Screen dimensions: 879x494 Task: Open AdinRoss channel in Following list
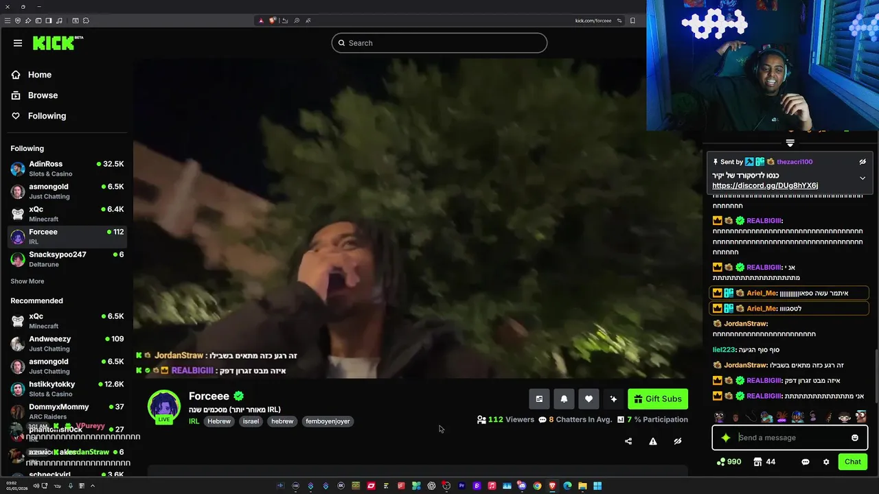point(67,169)
